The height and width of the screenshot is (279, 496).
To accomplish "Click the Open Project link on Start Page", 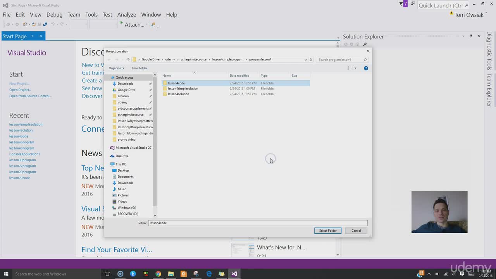I will (20, 90).
